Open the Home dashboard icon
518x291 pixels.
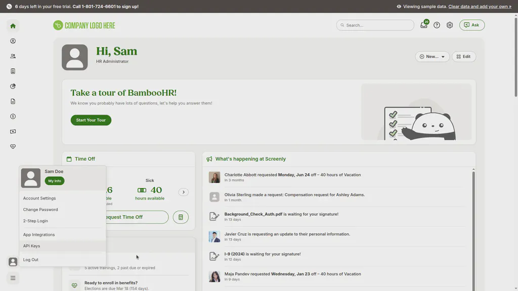point(13,25)
